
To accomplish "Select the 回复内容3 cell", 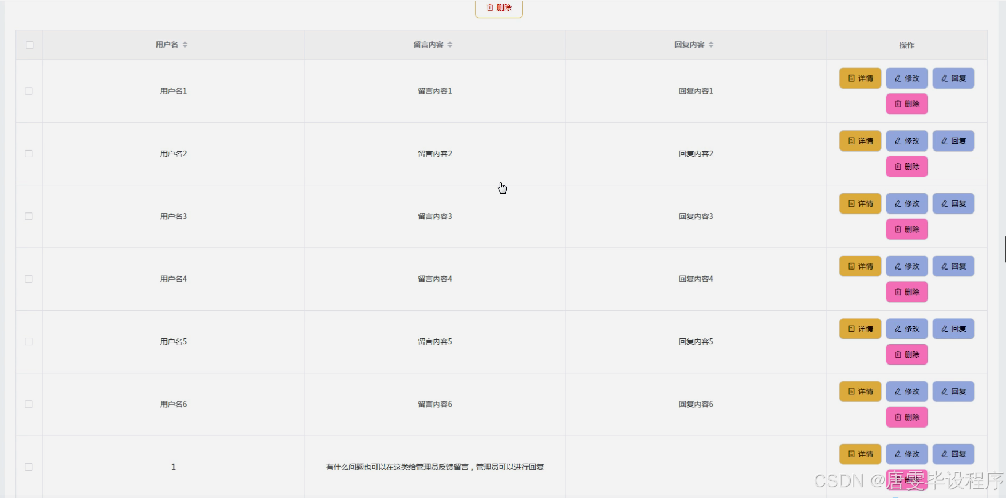I will pyautogui.click(x=696, y=216).
